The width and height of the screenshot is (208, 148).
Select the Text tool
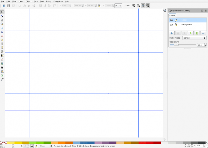2,67
